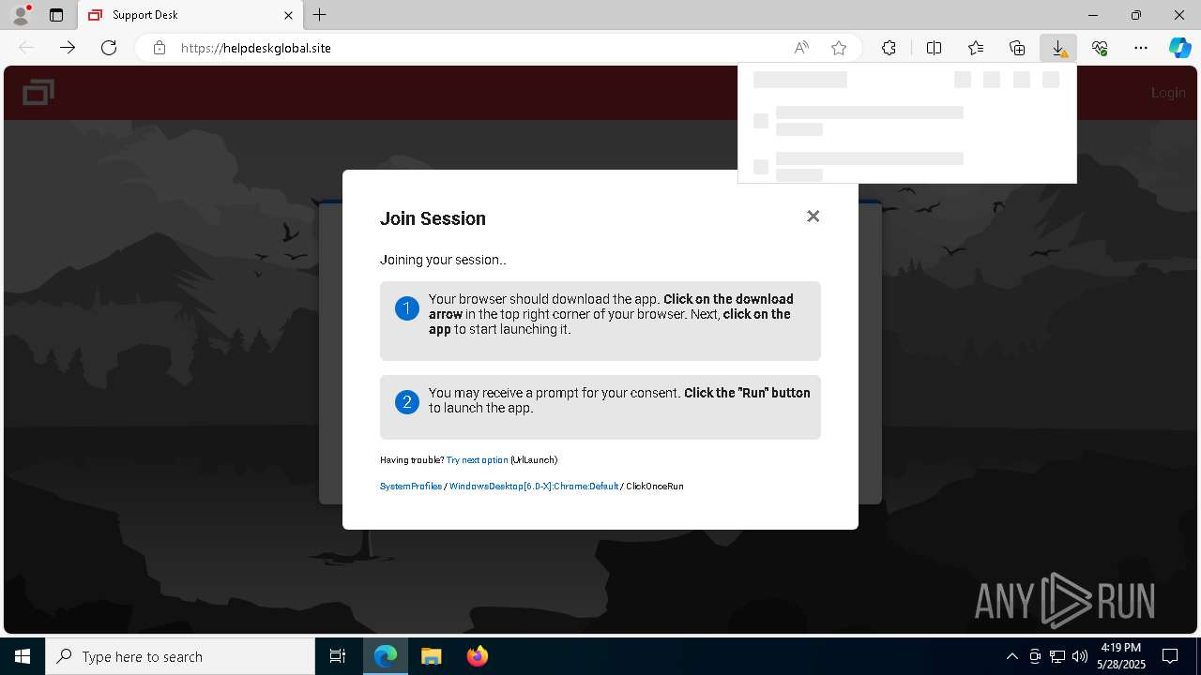Open a new browser tab
Viewport: 1201px width, 675px height.
320,15
